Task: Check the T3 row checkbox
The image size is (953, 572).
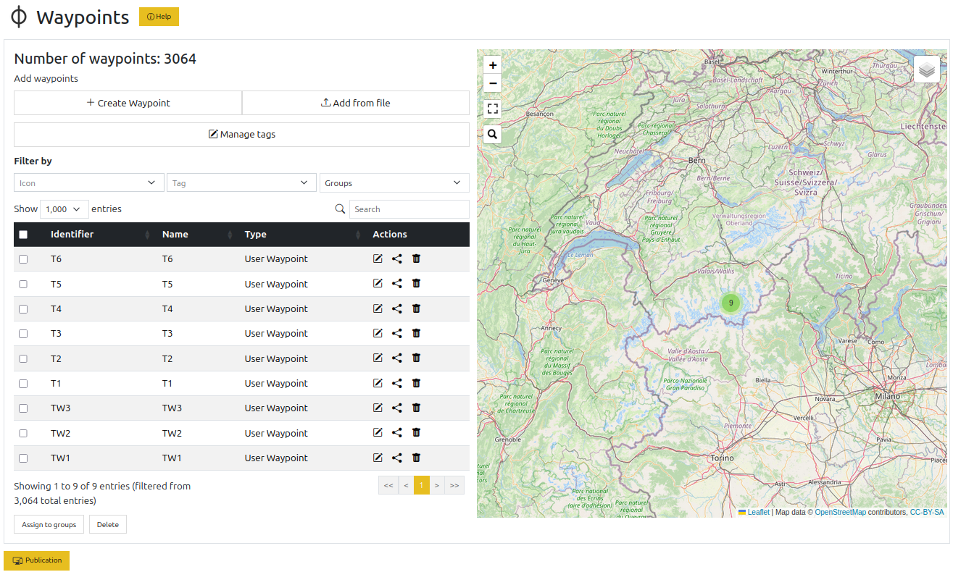Action: click(x=23, y=334)
